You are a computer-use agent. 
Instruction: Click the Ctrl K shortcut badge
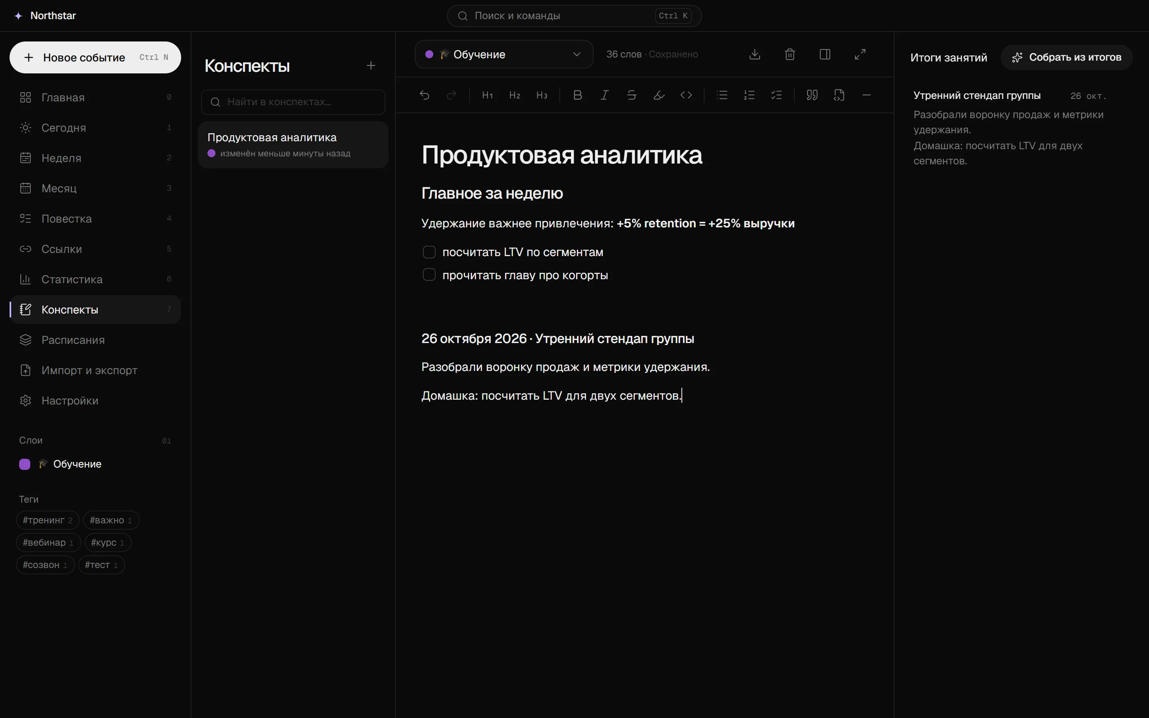pyautogui.click(x=673, y=16)
